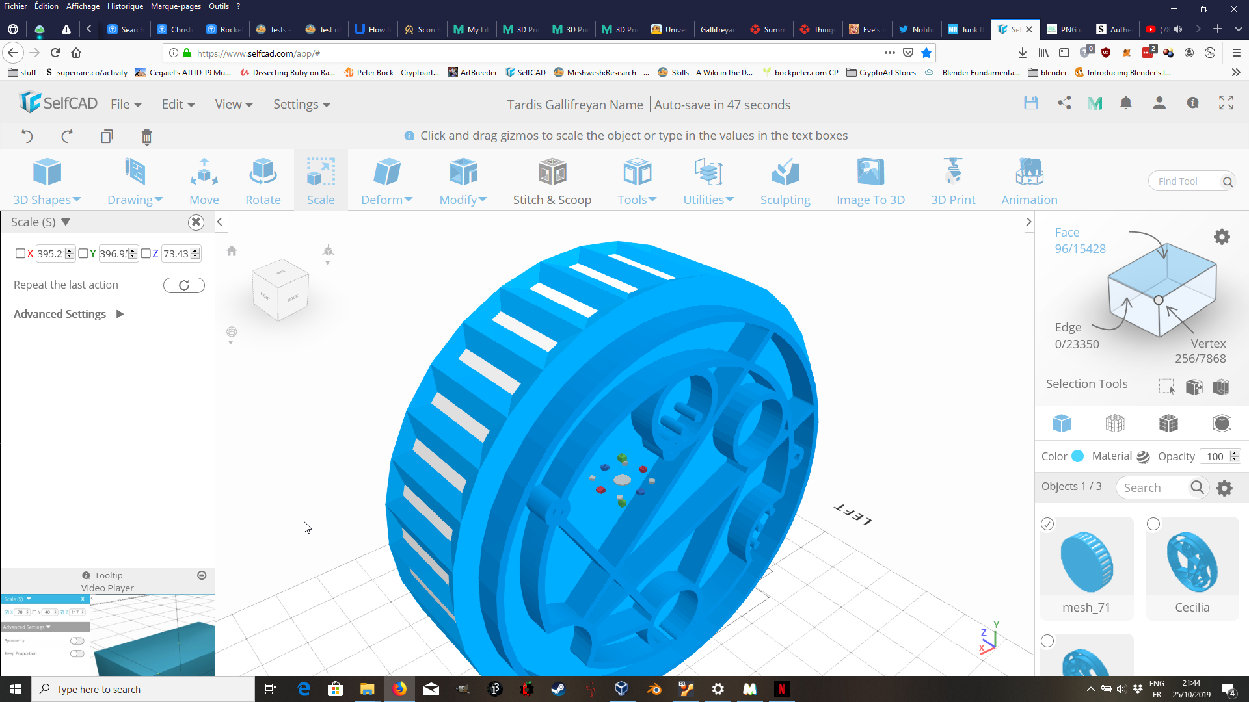The image size is (1249, 702).
Task: Click the delete trash icon
Action: click(x=146, y=136)
